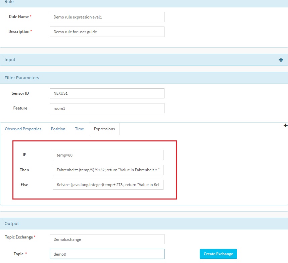
Task: Click the Then expression Fahrenheit field
Action: tap(108, 170)
